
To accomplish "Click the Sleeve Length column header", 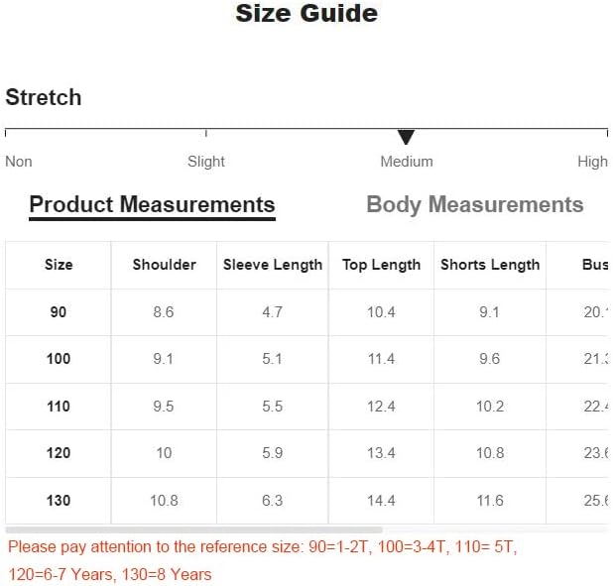I will coord(273,265).
